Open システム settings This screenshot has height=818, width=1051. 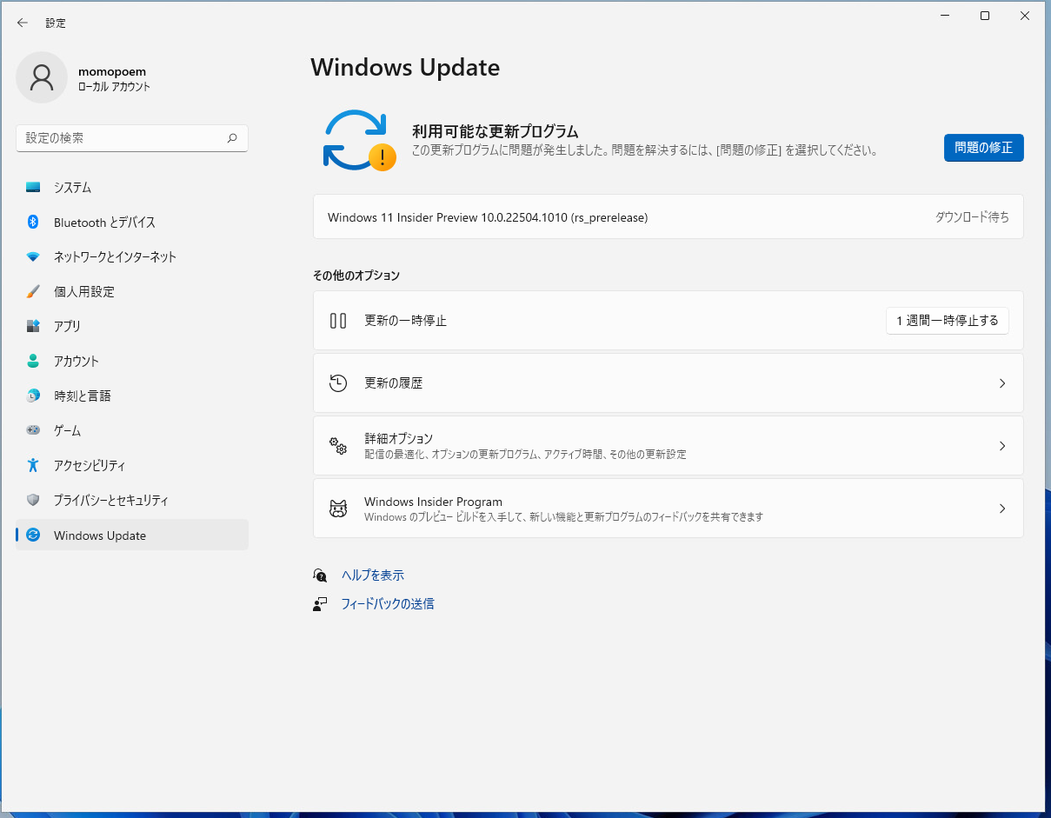coord(132,187)
